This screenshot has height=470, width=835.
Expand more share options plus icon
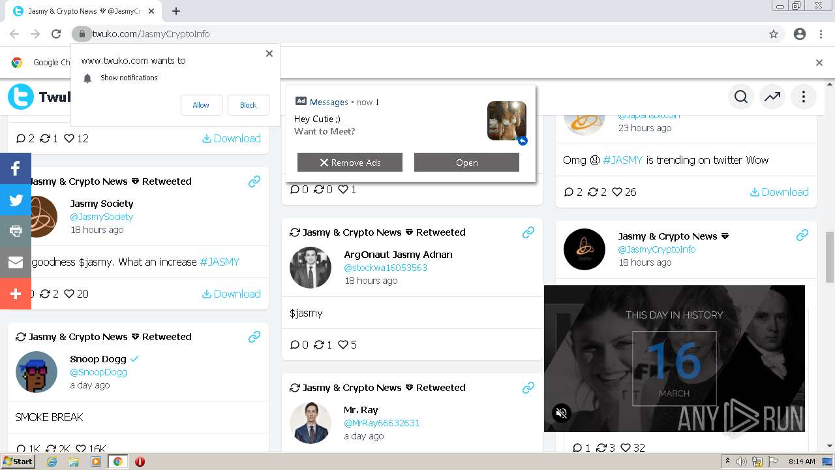click(16, 294)
